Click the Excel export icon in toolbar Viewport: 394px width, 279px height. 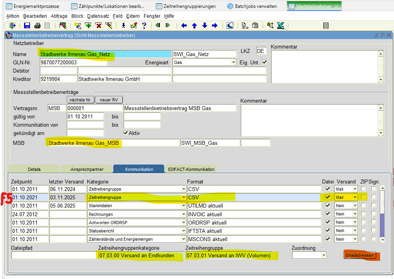[281, 26]
